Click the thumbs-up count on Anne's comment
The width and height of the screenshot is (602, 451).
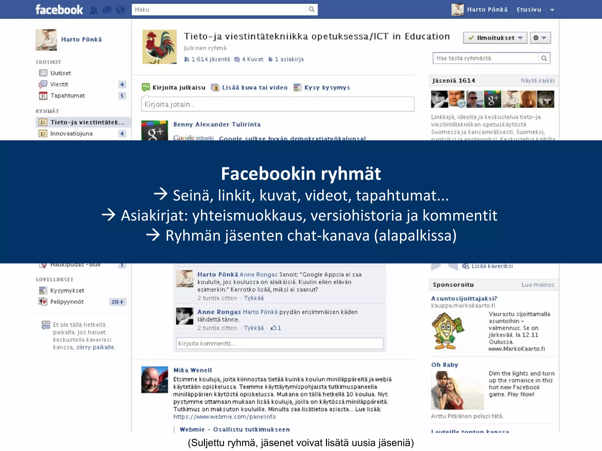point(276,328)
